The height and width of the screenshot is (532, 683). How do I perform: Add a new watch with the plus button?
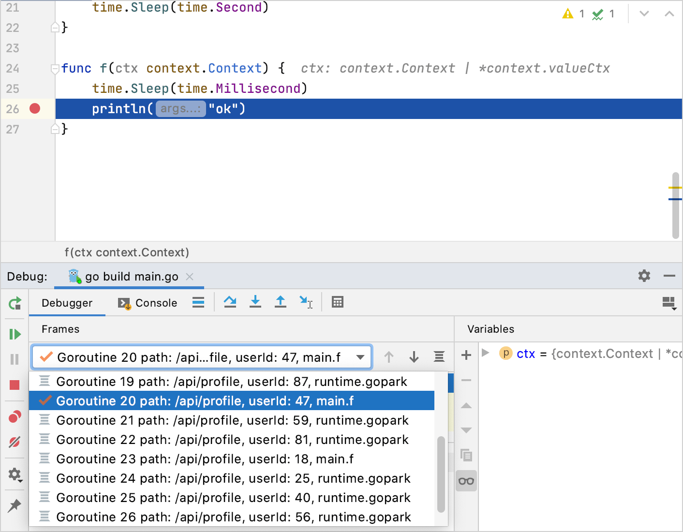(x=466, y=355)
